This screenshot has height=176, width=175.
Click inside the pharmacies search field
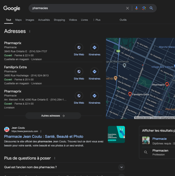pos(77,8)
